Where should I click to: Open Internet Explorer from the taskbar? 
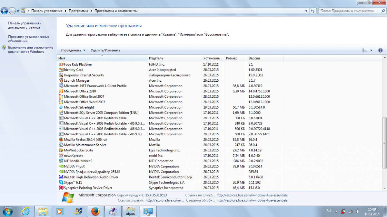point(25,211)
